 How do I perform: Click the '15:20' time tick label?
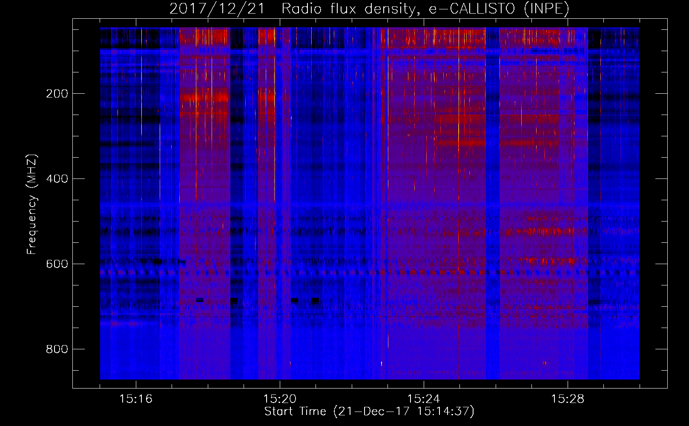click(280, 399)
